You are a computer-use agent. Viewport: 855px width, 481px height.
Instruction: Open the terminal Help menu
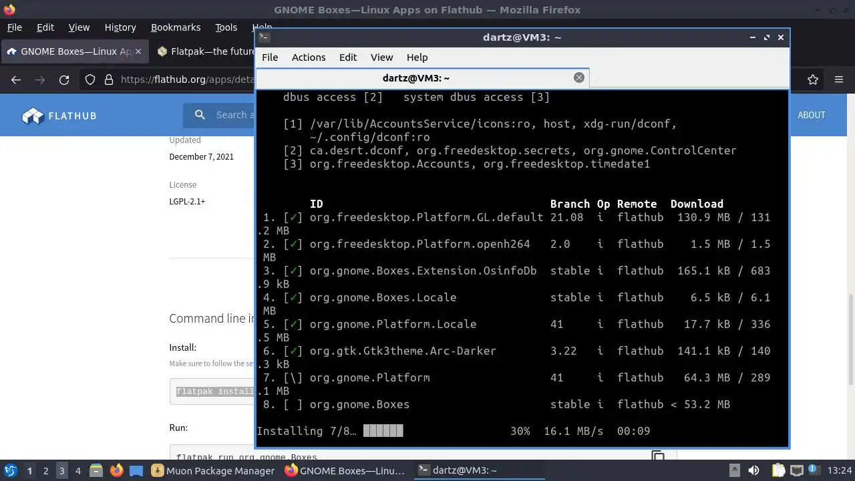[x=417, y=57]
